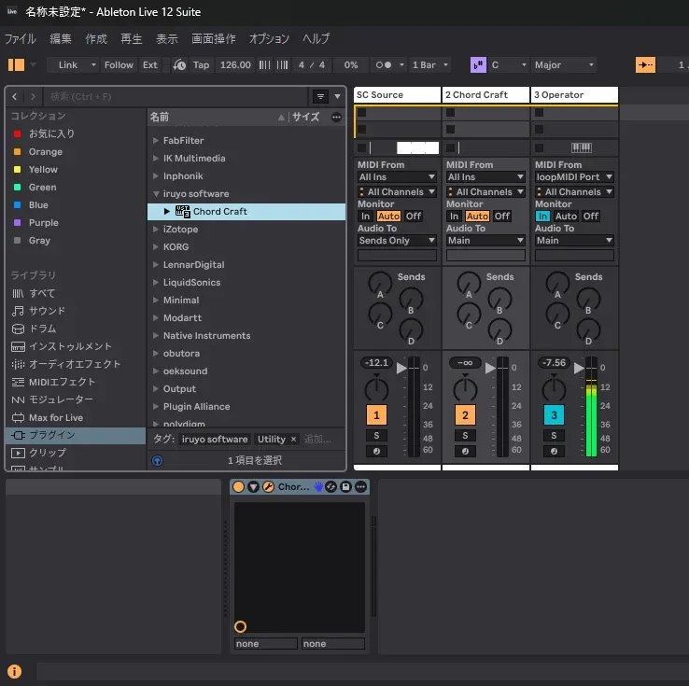Open the 1 Bar quantization dropdown
689x686 pixels.
click(x=430, y=65)
